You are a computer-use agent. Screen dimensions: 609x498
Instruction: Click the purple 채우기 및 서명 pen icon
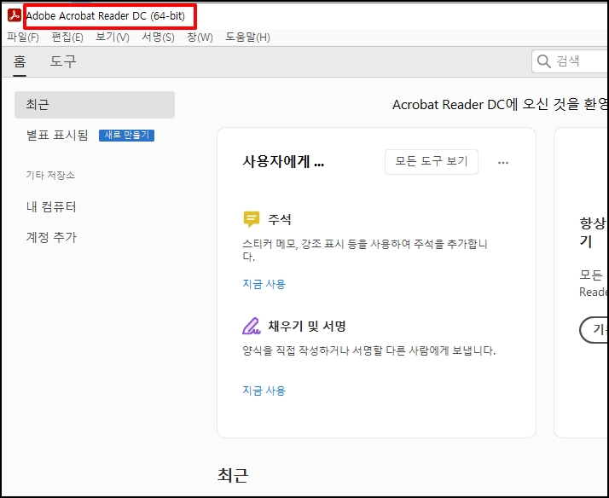pos(252,326)
